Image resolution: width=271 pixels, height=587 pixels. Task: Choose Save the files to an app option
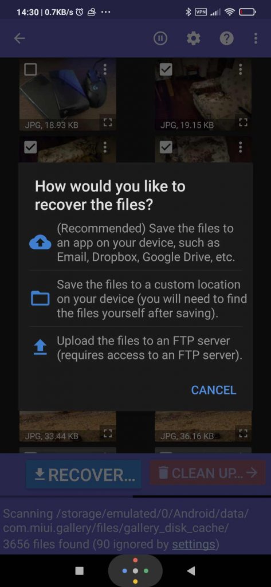135,243
